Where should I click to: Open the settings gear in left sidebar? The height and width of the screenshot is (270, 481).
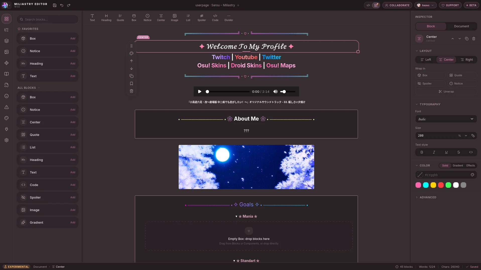pos(7,140)
